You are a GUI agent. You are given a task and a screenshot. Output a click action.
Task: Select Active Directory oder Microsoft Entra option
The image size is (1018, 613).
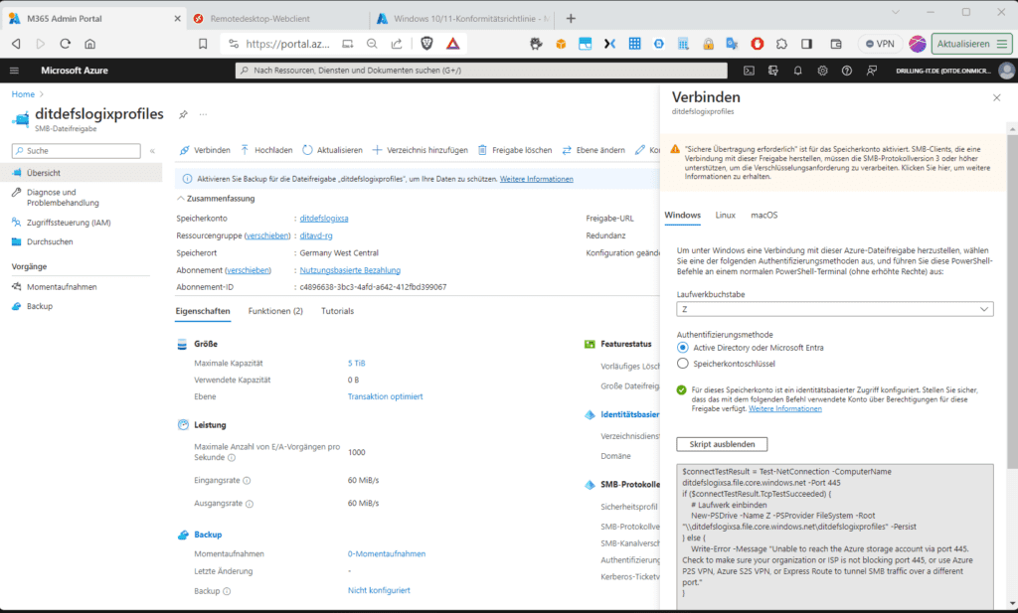(x=682, y=348)
